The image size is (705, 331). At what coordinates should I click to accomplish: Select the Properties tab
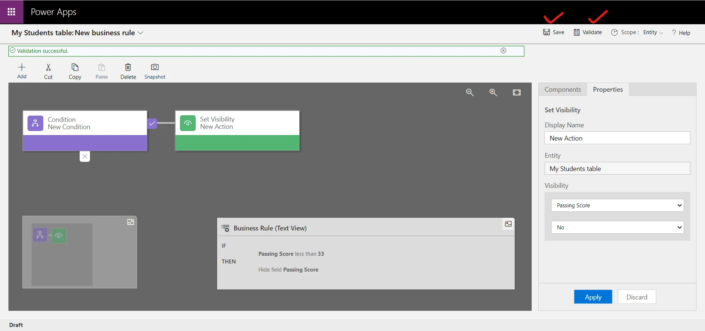click(608, 90)
